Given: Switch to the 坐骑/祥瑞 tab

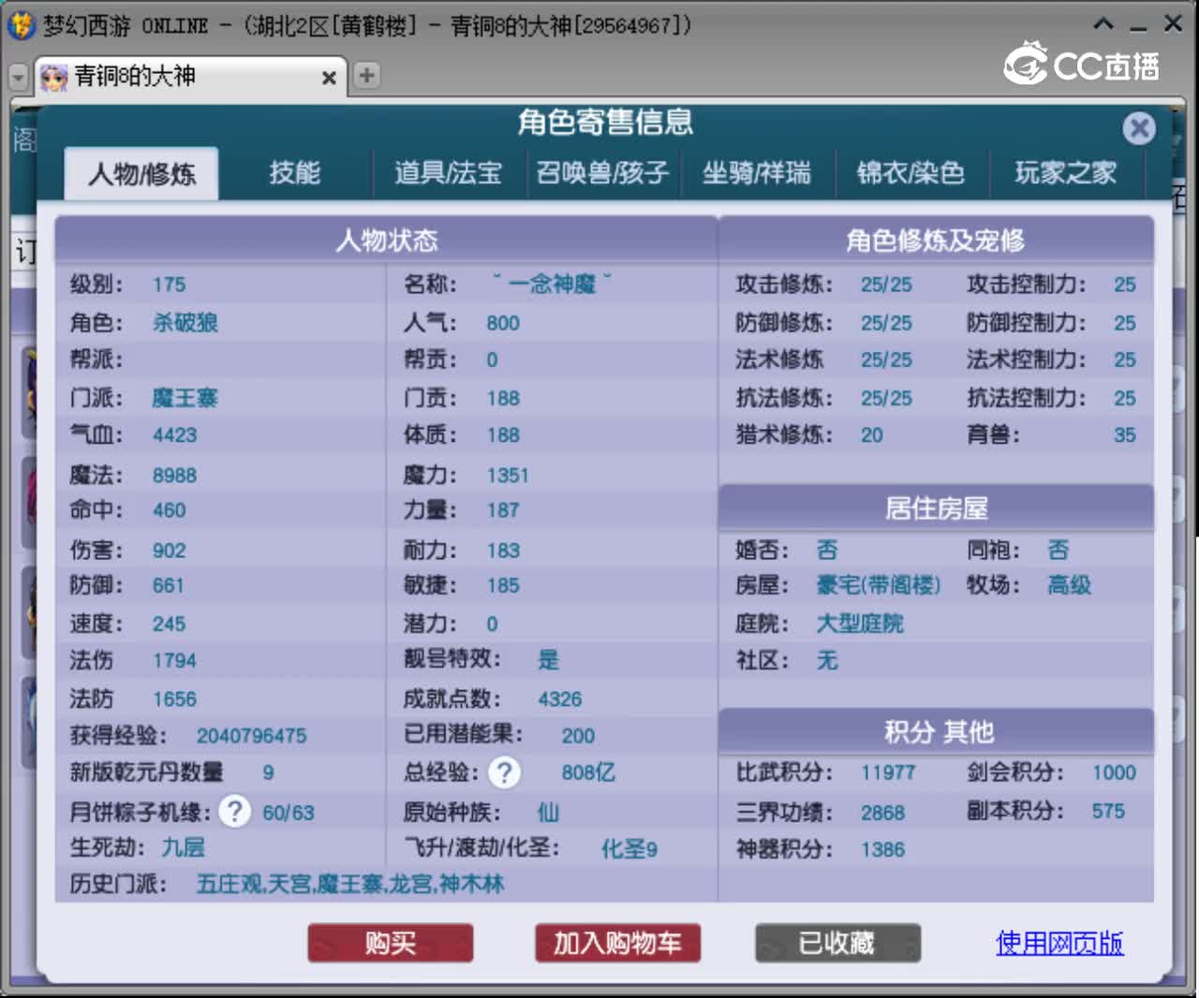Looking at the screenshot, I should point(757,173).
